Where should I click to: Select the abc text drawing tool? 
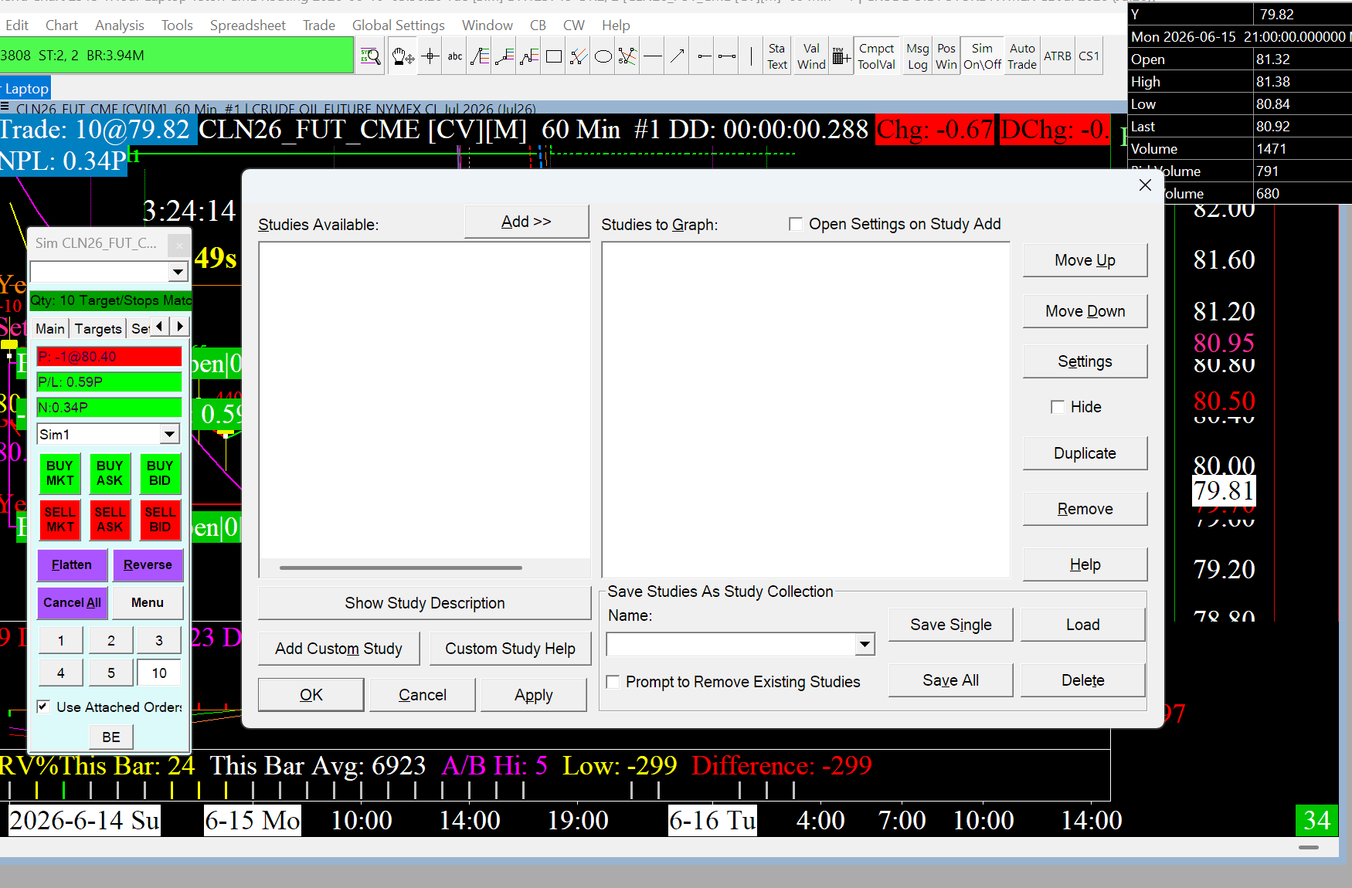tap(455, 56)
